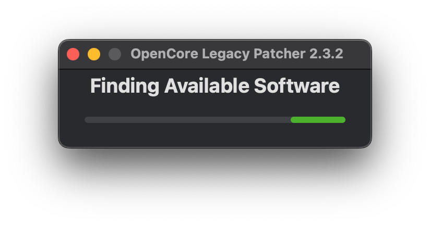Click the blank space right of the heading
This screenshot has height=225, width=430.
(x=356, y=86)
